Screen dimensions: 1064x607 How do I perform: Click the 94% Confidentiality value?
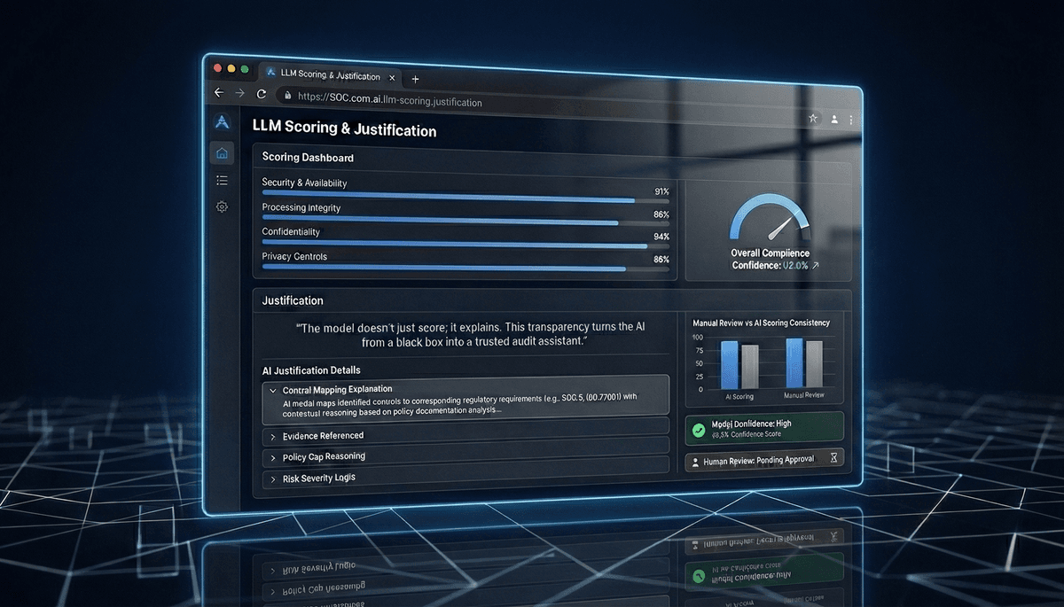pos(661,237)
